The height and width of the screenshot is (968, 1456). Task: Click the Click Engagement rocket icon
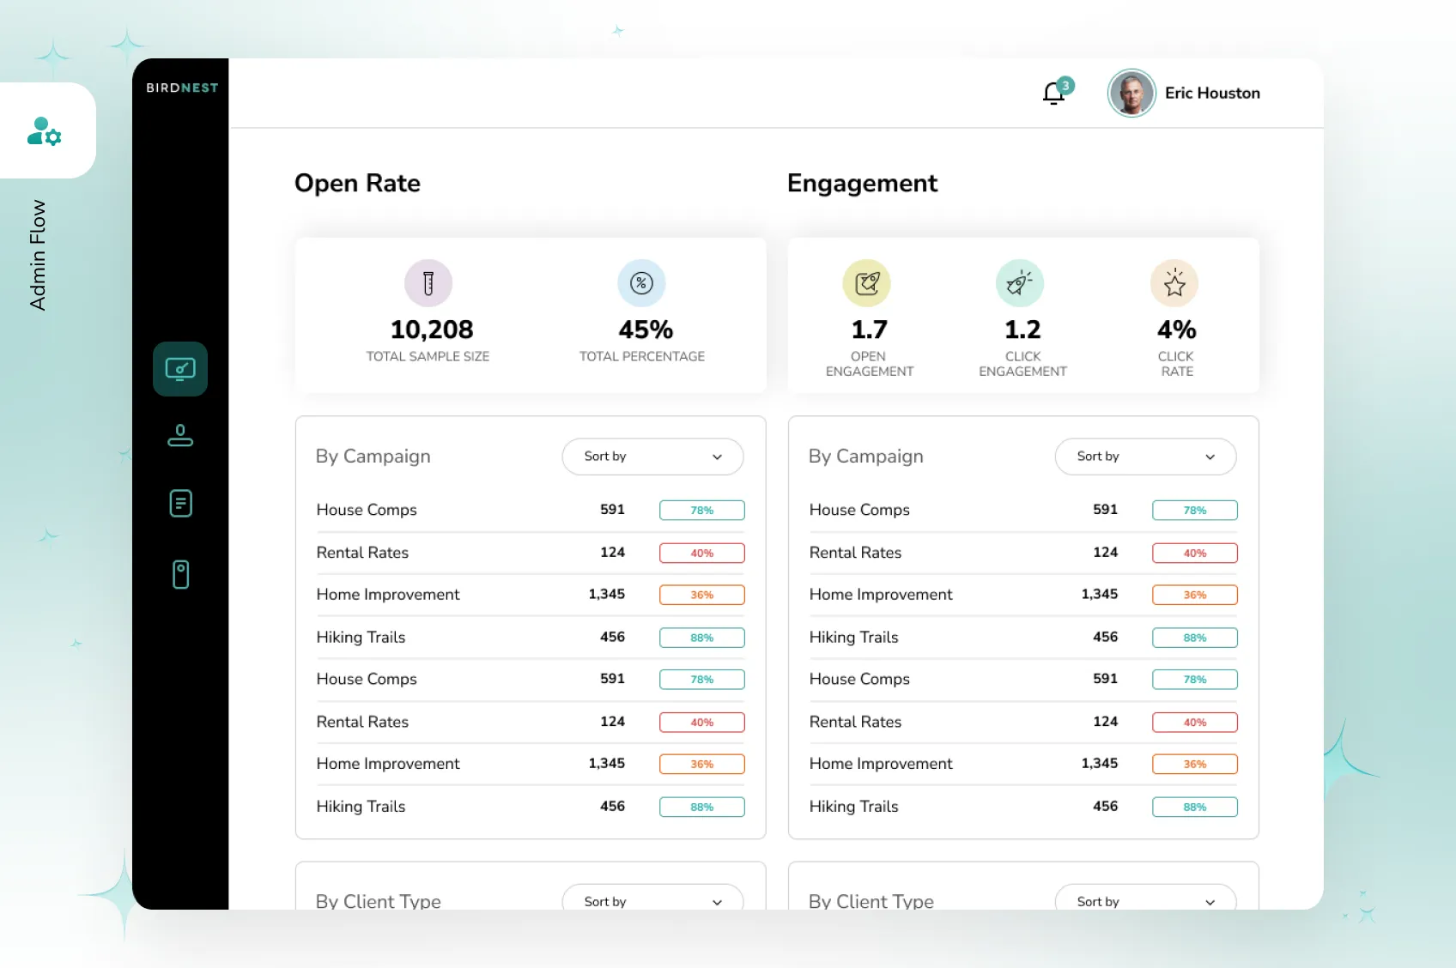point(1020,283)
